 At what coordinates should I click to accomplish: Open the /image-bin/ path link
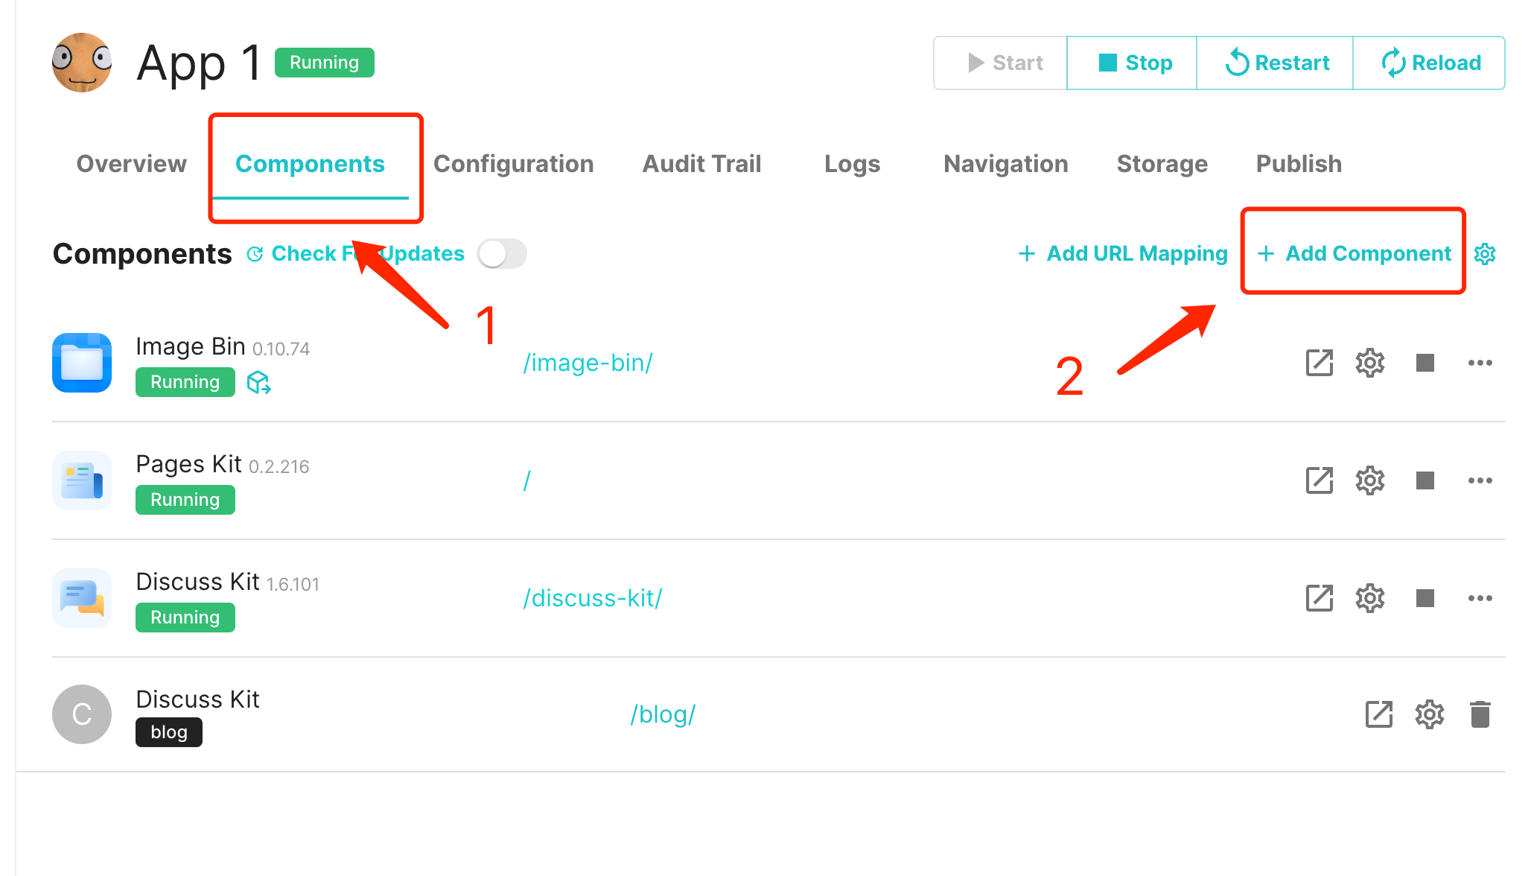point(588,363)
